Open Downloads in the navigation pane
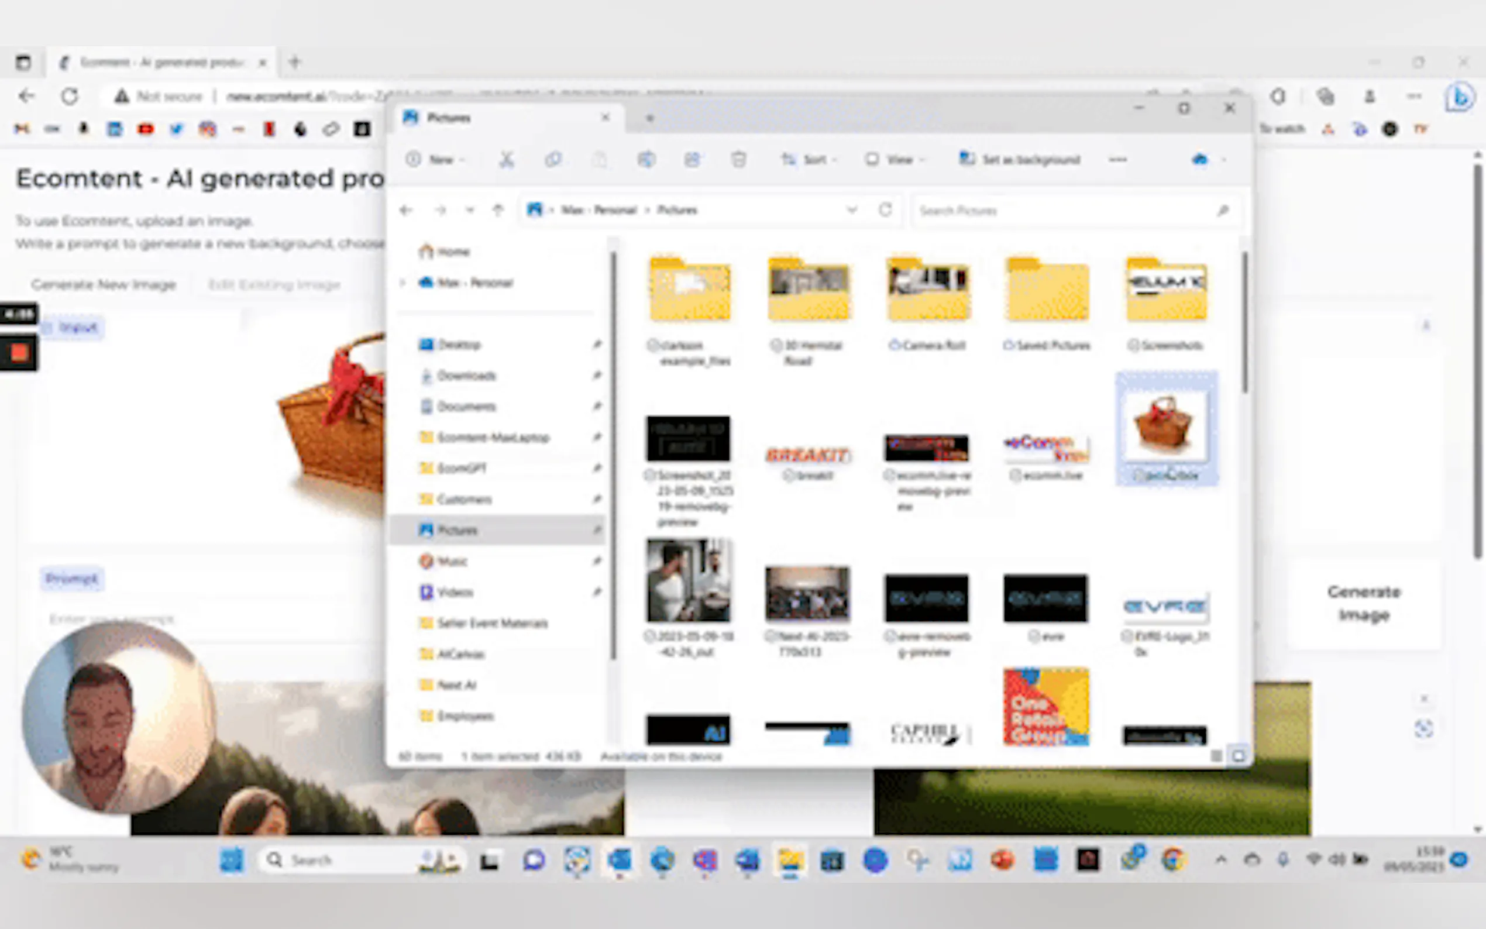This screenshot has height=929, width=1486. [x=466, y=376]
